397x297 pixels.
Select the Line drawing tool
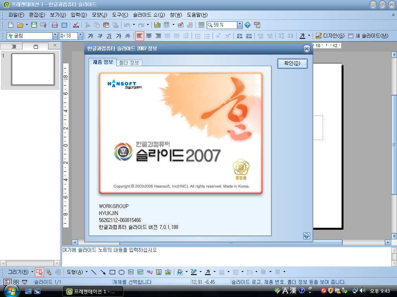[94, 272]
